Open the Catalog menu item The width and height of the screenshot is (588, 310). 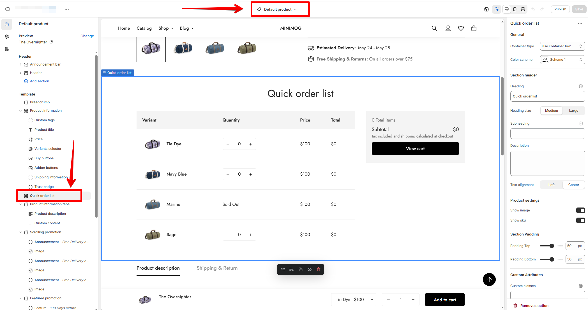click(x=144, y=28)
